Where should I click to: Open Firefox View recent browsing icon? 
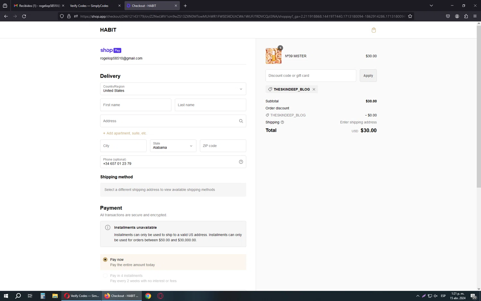[5, 6]
